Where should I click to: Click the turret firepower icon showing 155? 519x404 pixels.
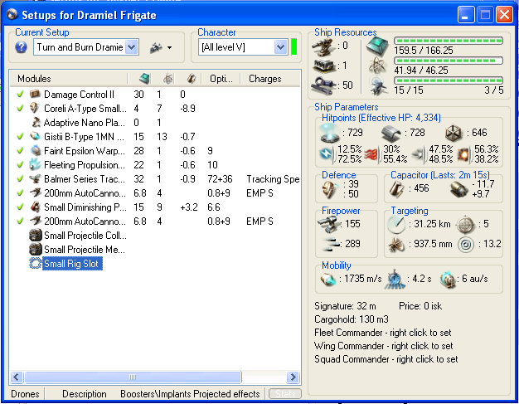pos(329,224)
